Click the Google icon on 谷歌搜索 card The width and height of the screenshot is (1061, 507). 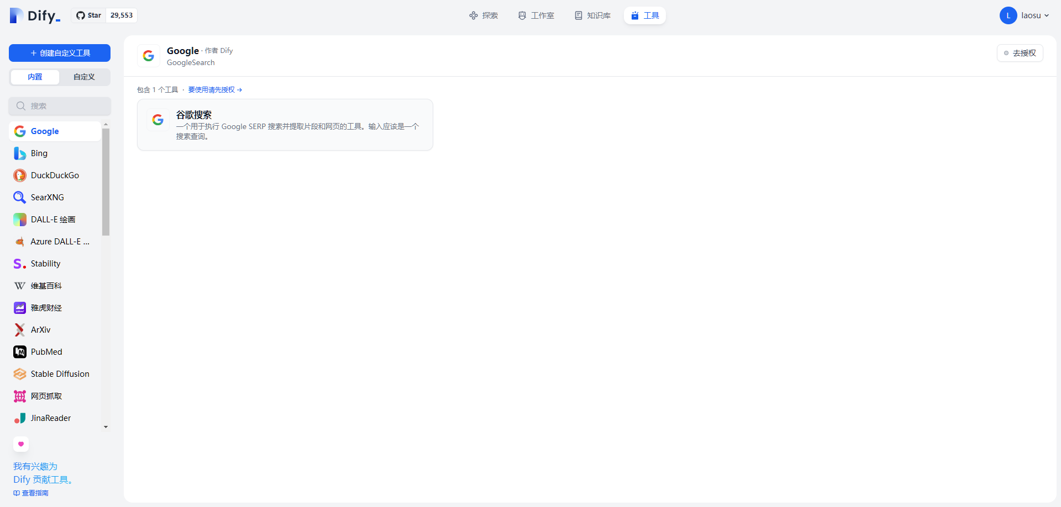(158, 120)
